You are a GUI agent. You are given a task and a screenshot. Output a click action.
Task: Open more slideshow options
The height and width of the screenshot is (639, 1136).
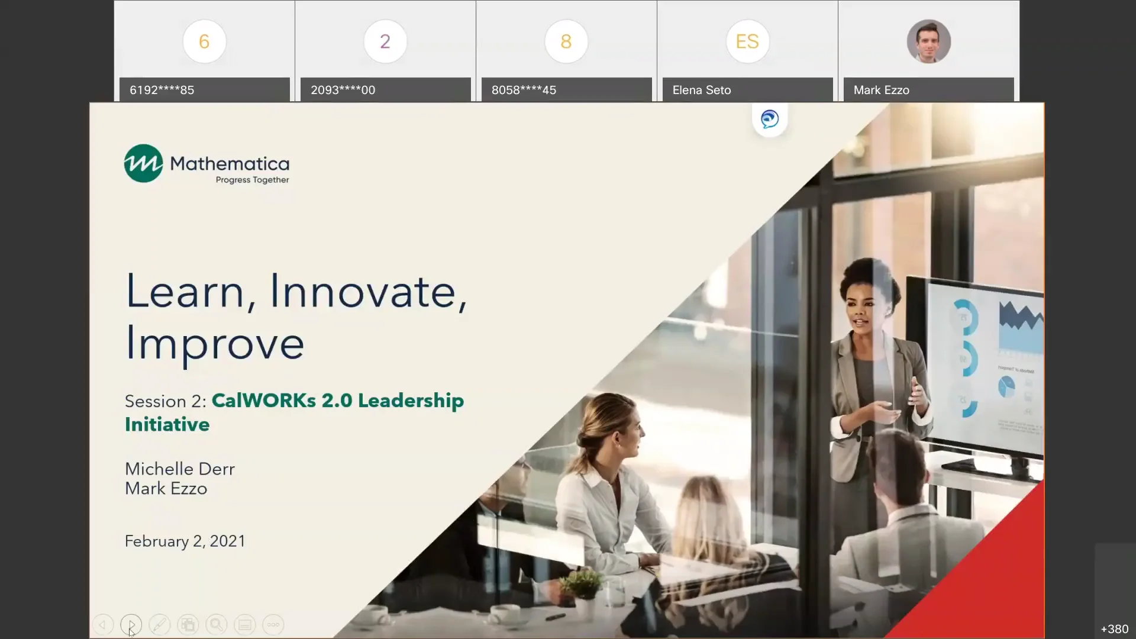pos(273,624)
